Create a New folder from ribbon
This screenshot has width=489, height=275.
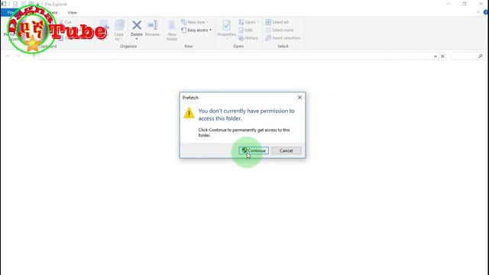172,31
